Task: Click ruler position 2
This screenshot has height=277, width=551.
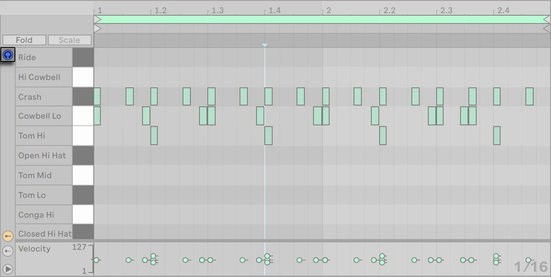Action: coord(328,10)
